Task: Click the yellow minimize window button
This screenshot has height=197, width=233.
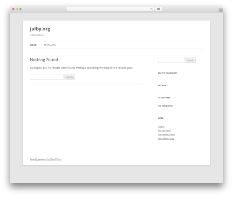Action: click(17, 9)
